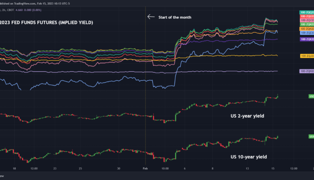Click date 30 on the time axis

point(119,168)
